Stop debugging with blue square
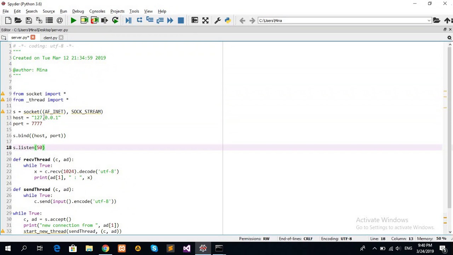Viewport: 453px width, 255px height. tap(181, 21)
